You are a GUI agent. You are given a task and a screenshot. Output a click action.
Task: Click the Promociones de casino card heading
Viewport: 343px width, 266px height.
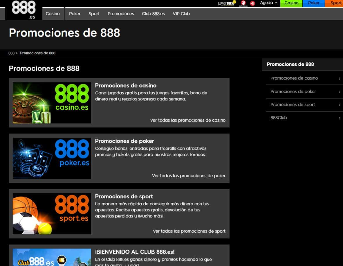tap(126, 86)
